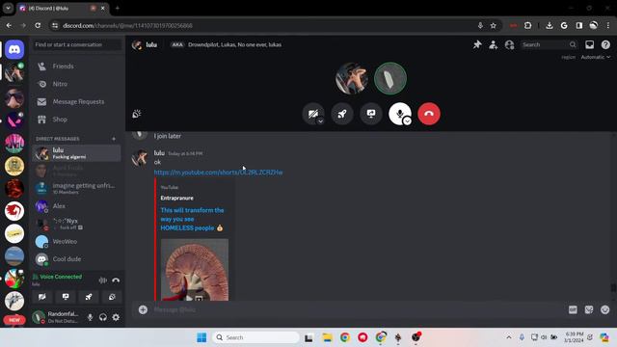The image size is (617, 347).
Task: Click lulu username in message header
Action: click(159, 153)
